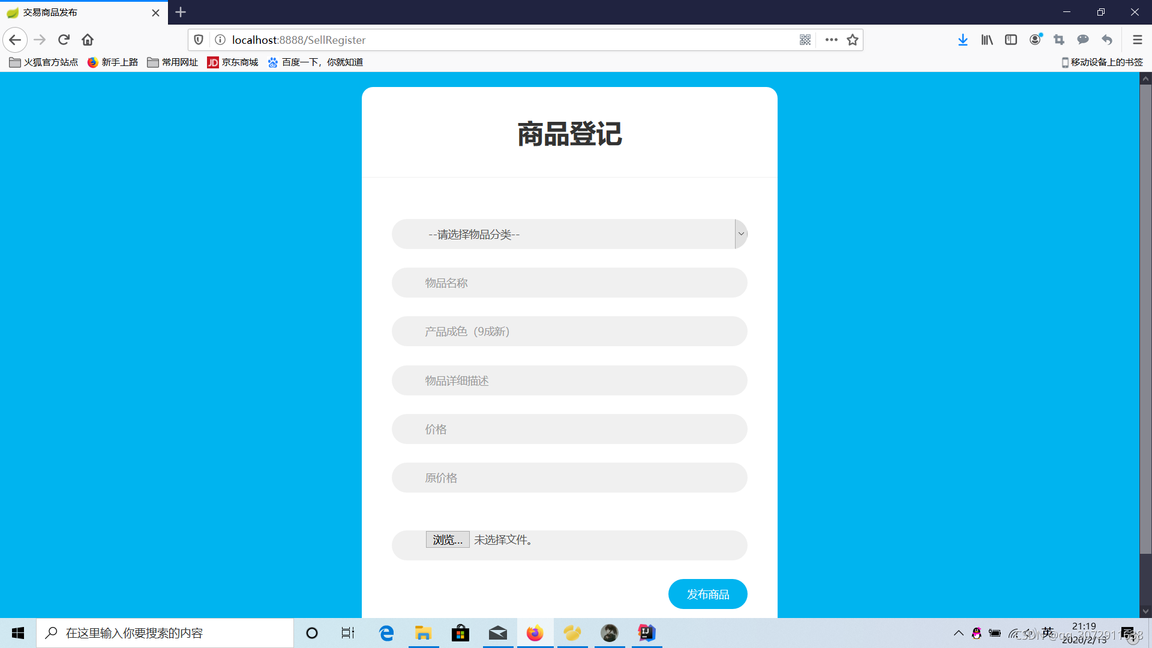Open the Windows Start menu
This screenshot has width=1152, height=648.
[x=18, y=633]
